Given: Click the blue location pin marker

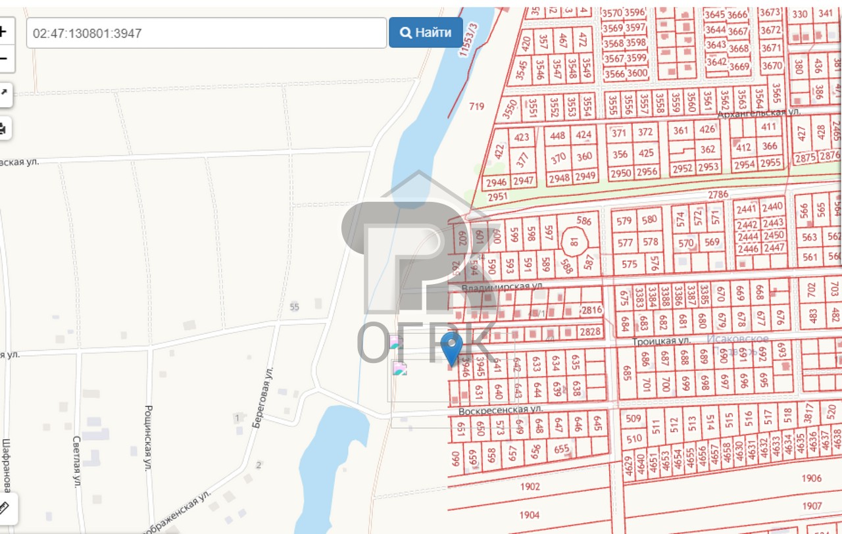Looking at the screenshot, I should [x=451, y=349].
